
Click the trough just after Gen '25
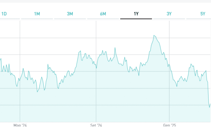177,87
